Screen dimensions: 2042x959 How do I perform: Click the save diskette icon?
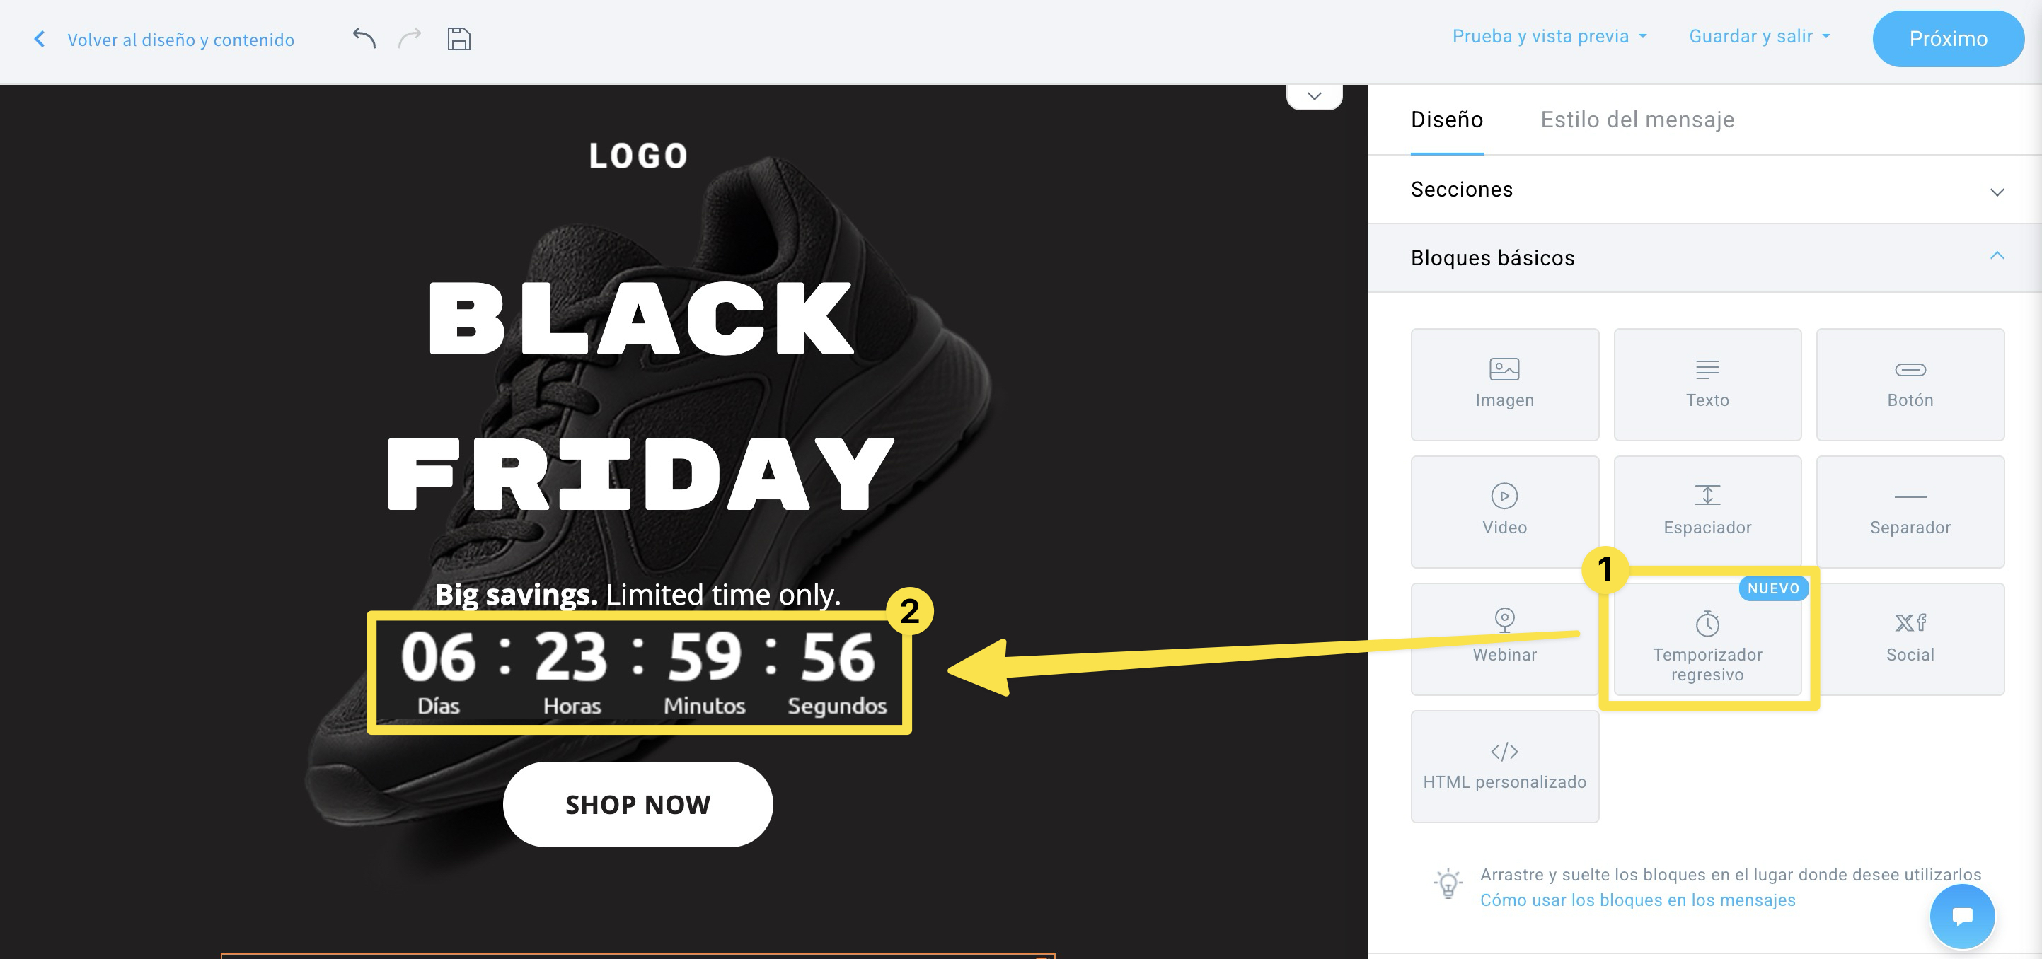click(x=458, y=38)
